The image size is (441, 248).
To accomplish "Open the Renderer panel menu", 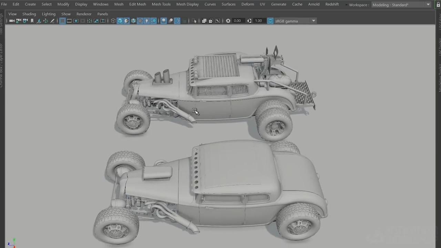I will coord(84,14).
